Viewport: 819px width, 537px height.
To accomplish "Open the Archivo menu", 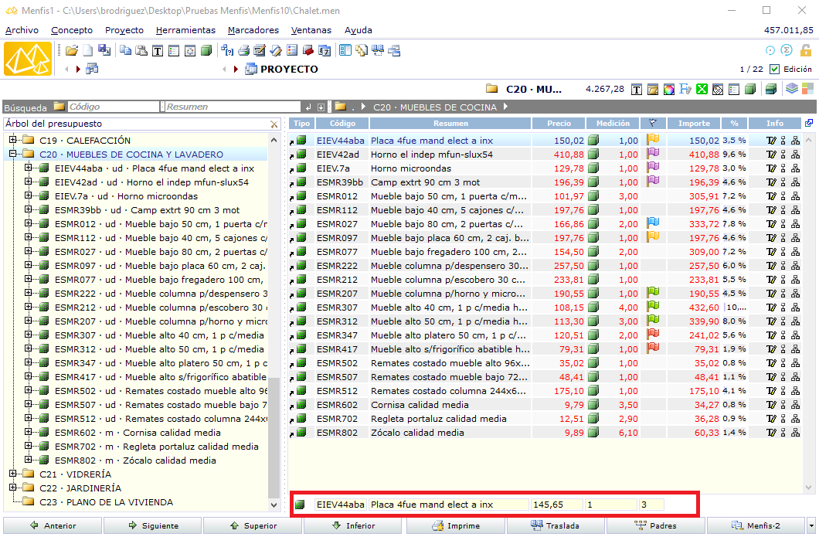I will [x=22, y=30].
